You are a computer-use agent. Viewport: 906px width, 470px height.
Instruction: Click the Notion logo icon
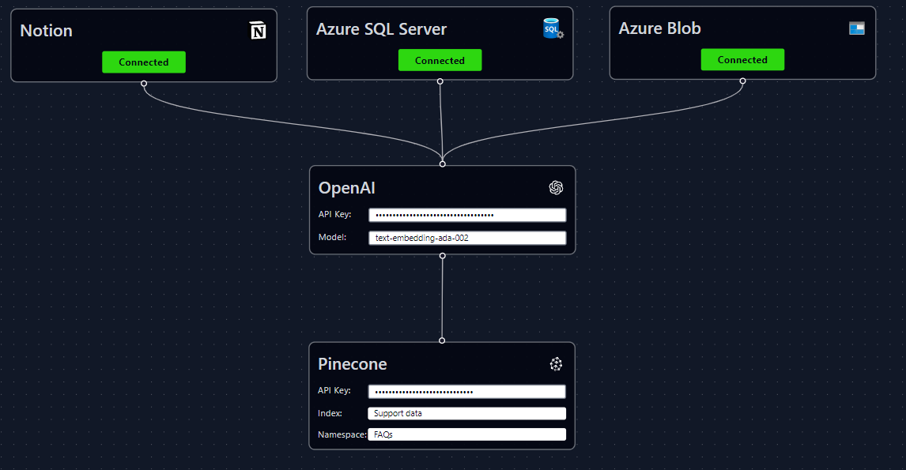point(258,30)
